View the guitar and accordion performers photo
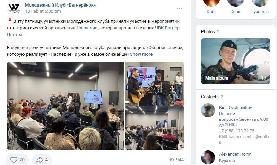Image resolution: width=277 pixels, height=165 pixels. [x=154, y=83]
